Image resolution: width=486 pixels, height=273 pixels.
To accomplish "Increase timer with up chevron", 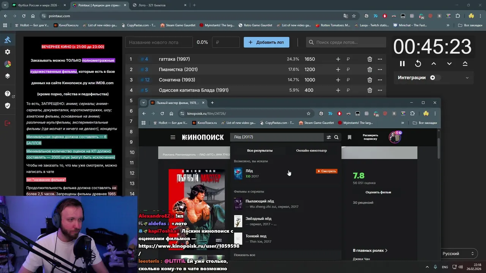I will [434, 64].
